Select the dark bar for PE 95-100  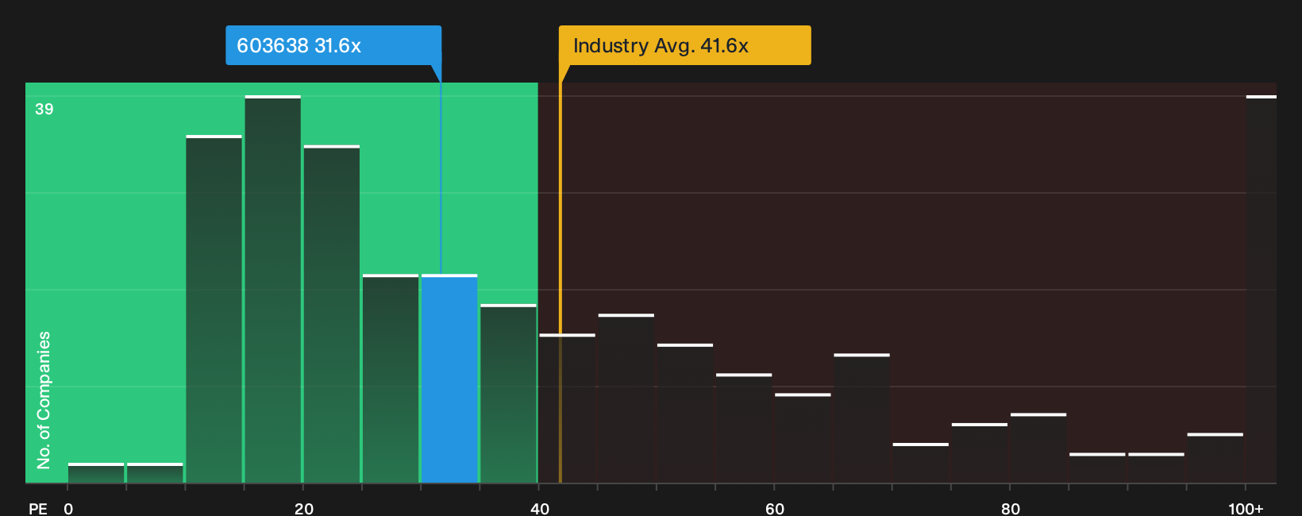[x=1215, y=458]
